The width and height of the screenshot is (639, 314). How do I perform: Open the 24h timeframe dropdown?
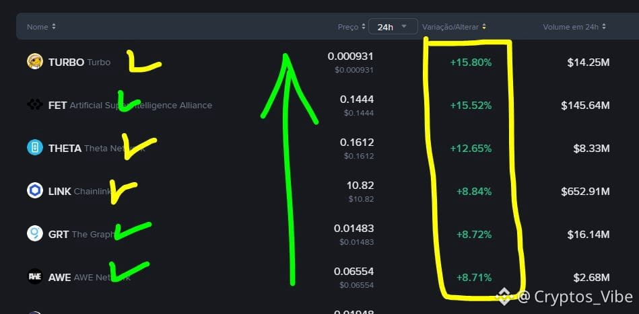pos(393,27)
